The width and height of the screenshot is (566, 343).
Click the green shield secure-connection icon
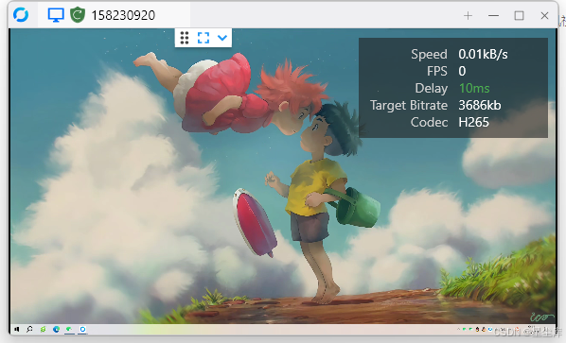[78, 15]
